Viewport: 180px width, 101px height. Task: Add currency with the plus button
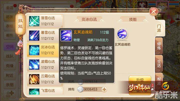click(104, 90)
